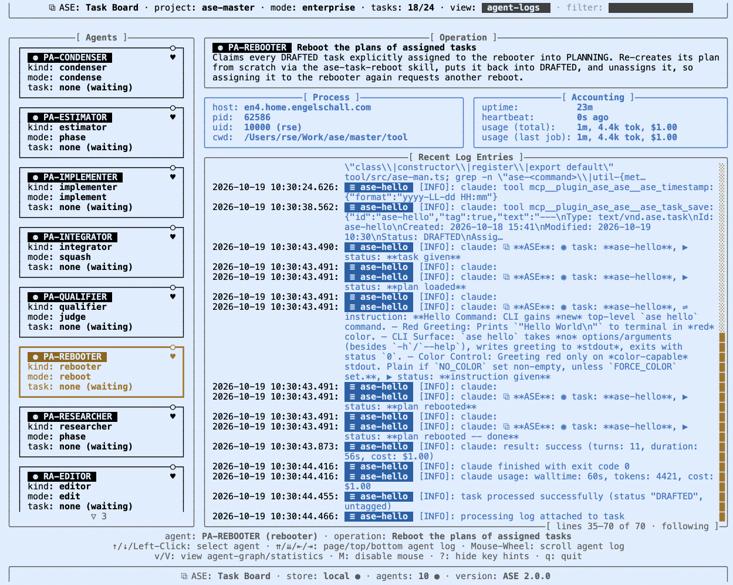Click the agents 10 status dot
Viewport: 733px width, 585px height.
pyautogui.click(x=437, y=576)
